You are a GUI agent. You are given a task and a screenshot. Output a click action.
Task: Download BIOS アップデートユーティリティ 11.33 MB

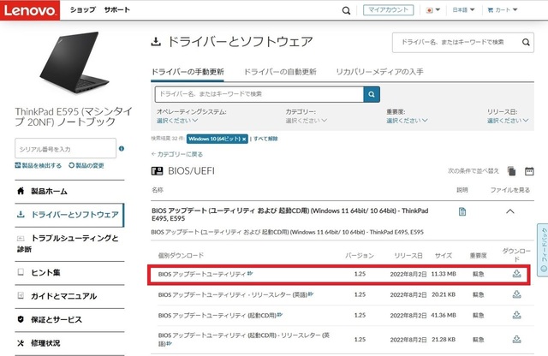coord(516,274)
